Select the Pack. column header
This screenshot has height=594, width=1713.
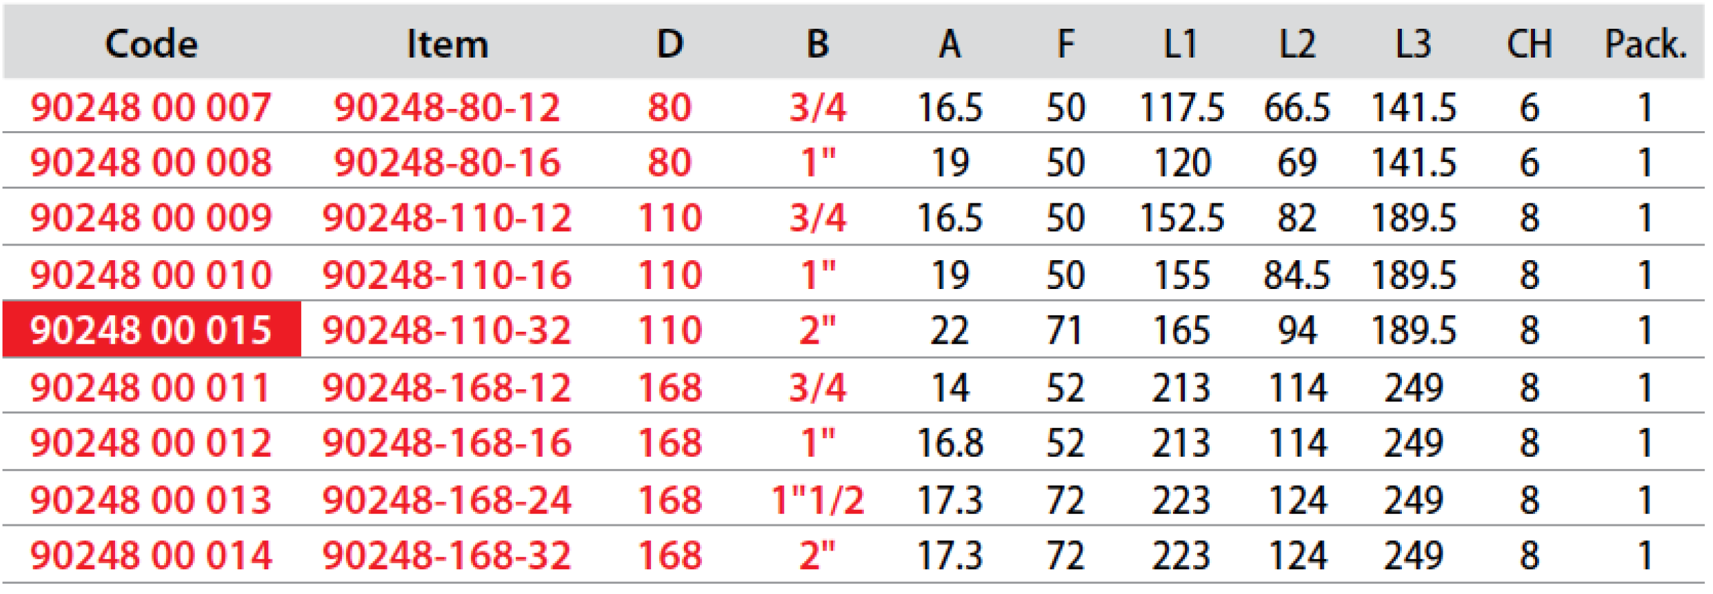[x=1645, y=44]
